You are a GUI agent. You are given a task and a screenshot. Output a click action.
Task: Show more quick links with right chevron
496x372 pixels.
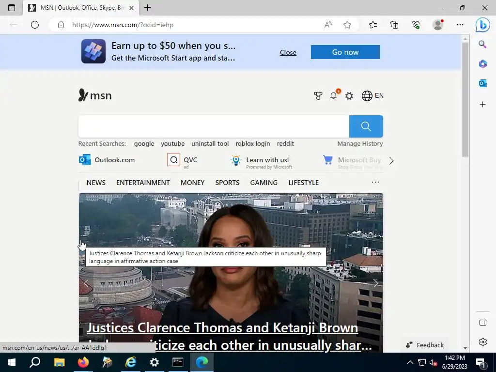tap(391, 161)
